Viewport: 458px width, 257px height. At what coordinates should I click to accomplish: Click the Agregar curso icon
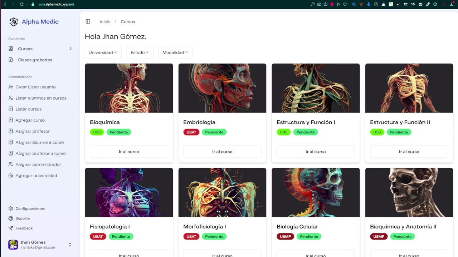pyautogui.click(x=11, y=120)
